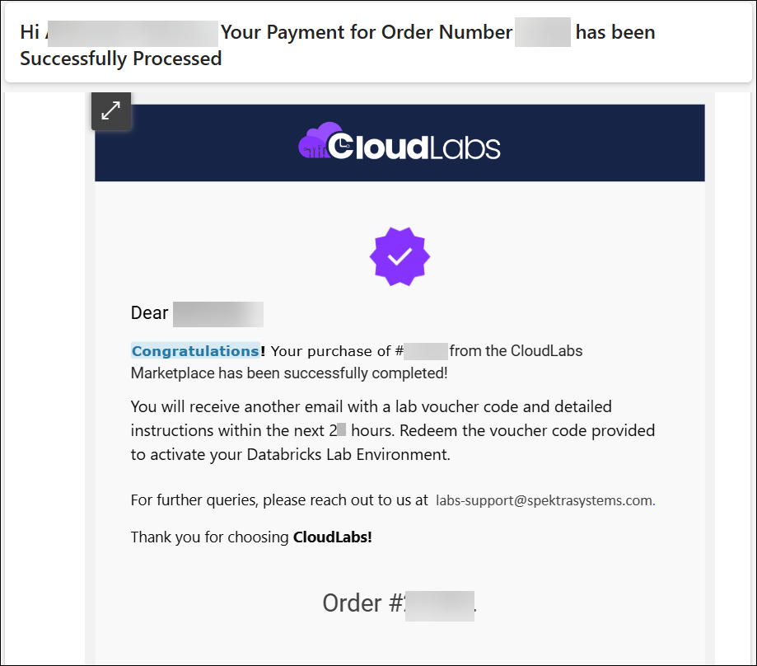Image resolution: width=757 pixels, height=666 pixels.
Task: Click the blurred recipient name after Dear
Action: click(x=218, y=314)
